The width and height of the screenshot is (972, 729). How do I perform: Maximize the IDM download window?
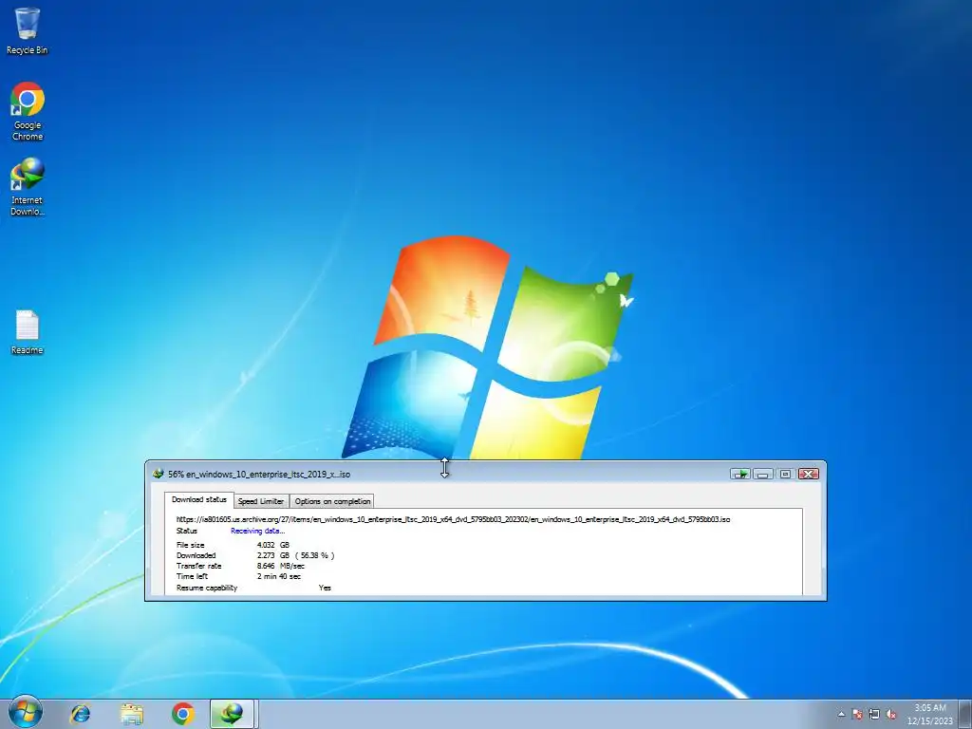click(x=785, y=475)
